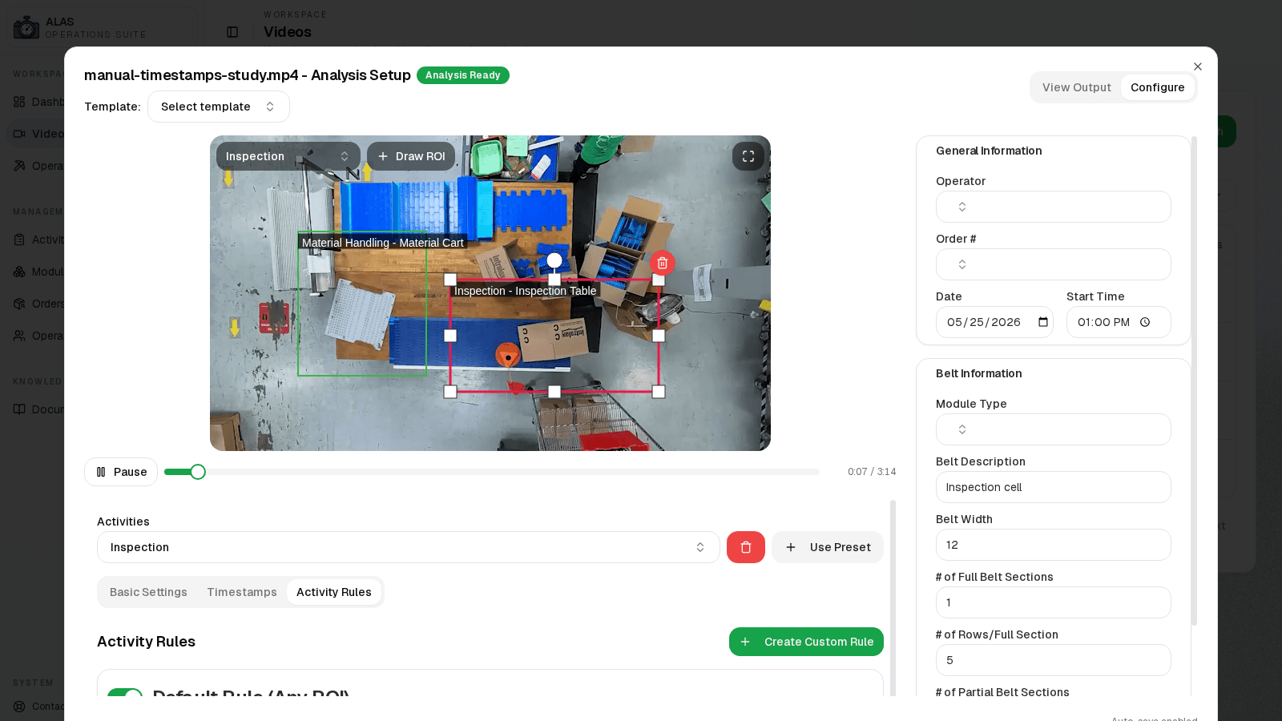
Task: Open the Start Time clock picker
Action: tap(1145, 322)
